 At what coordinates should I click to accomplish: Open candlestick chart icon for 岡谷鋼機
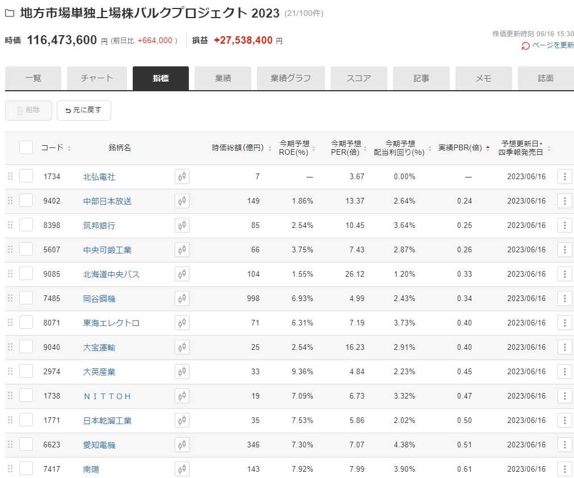[182, 299]
